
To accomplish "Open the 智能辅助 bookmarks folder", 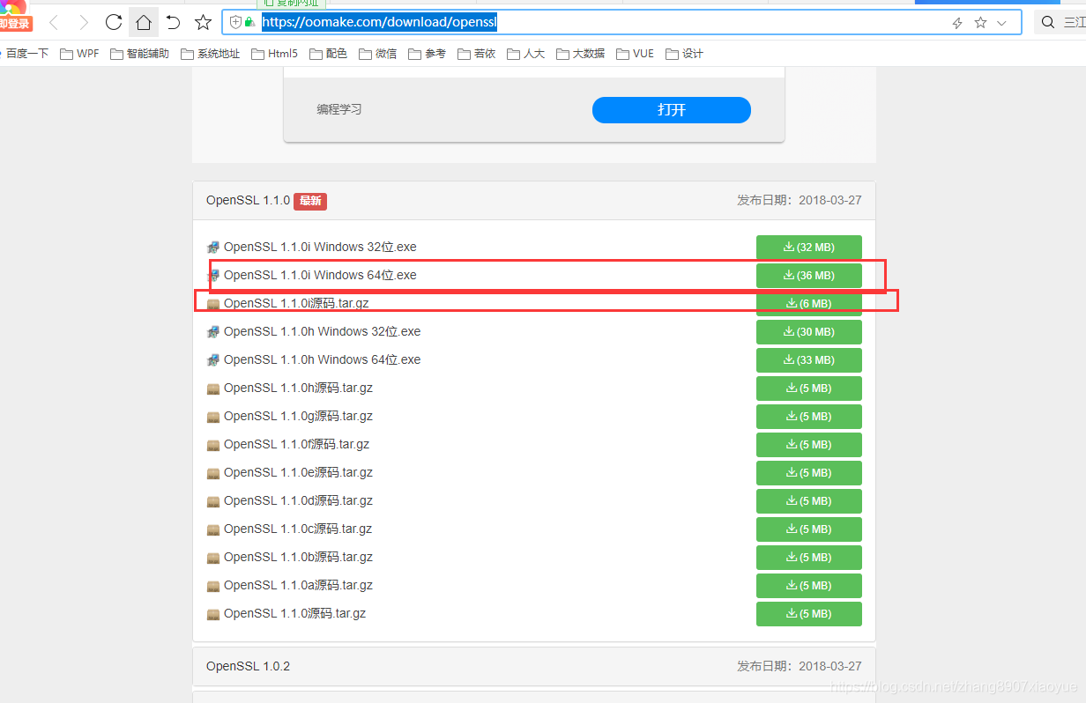I will [139, 54].
